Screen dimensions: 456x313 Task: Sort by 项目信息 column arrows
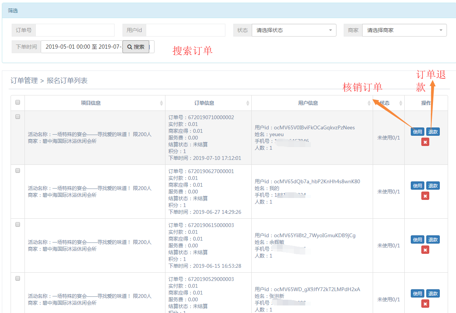(x=161, y=103)
